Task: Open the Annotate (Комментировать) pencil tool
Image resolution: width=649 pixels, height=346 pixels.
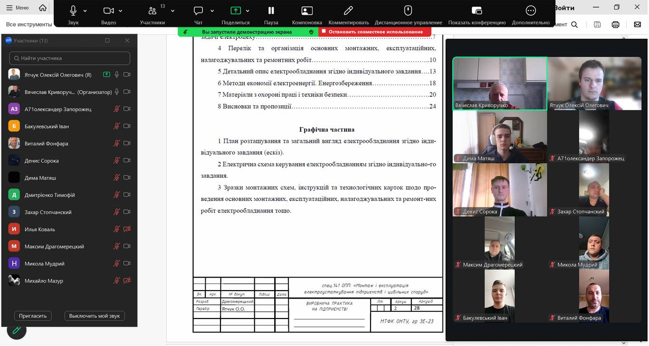Action: pyautogui.click(x=348, y=11)
